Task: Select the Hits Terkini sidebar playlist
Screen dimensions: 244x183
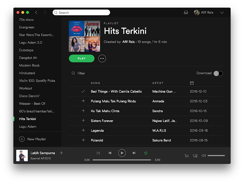Action: tap(27, 119)
